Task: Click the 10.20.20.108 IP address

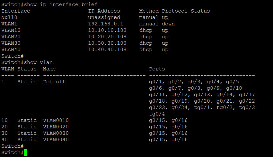Action: pyautogui.click(x=107, y=37)
